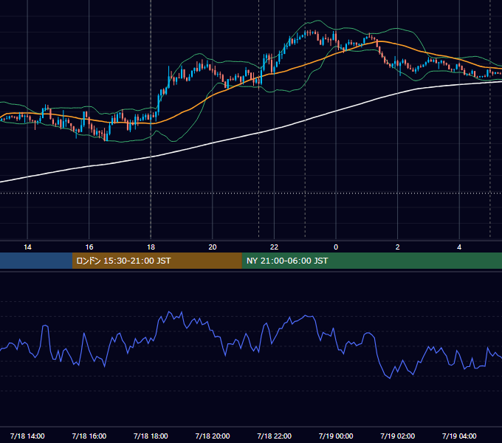This screenshot has width=502, height=443.
Task: Click the 7/18 22:00 oscillator time label
Action: 275,436
